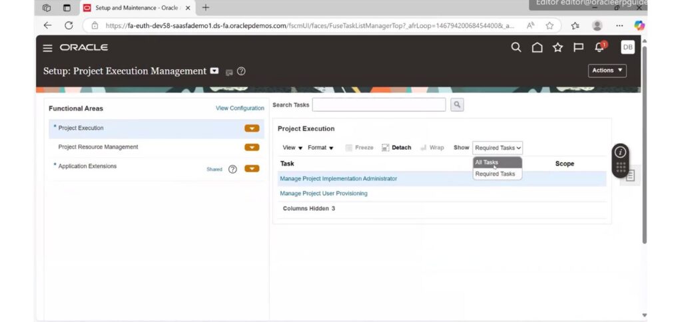Click the browser address bar URL
This screenshot has height=322, width=682.
pos(310,26)
